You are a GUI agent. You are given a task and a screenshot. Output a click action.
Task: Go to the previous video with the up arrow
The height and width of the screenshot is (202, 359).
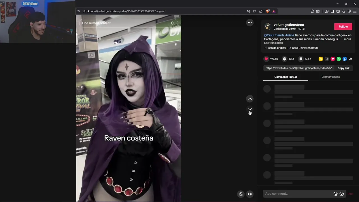[250, 99]
